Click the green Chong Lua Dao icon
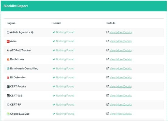The image size is (168, 121). (x=8, y=114)
